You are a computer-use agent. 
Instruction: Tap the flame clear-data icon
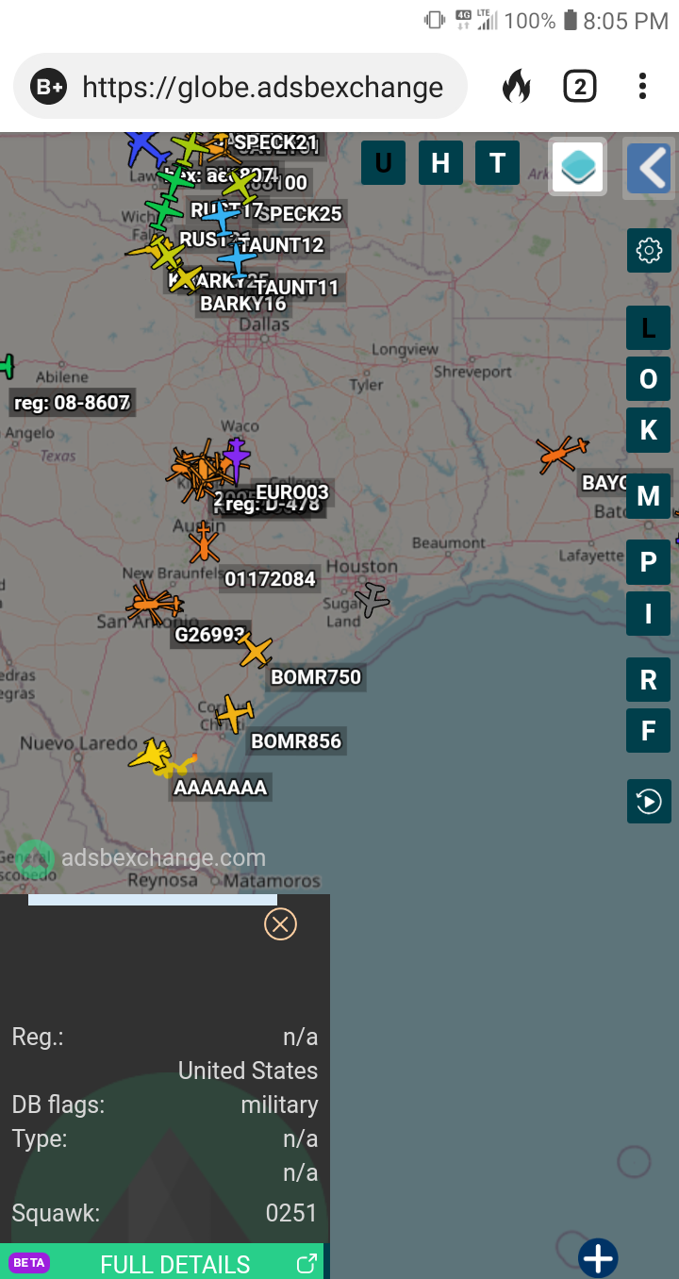[517, 87]
